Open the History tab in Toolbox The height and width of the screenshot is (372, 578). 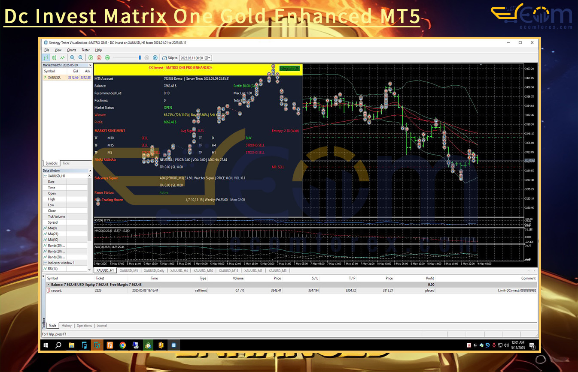pos(67,326)
